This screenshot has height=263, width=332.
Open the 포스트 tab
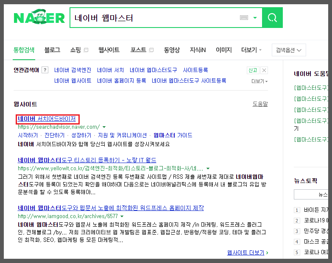pyautogui.click(x=138, y=50)
